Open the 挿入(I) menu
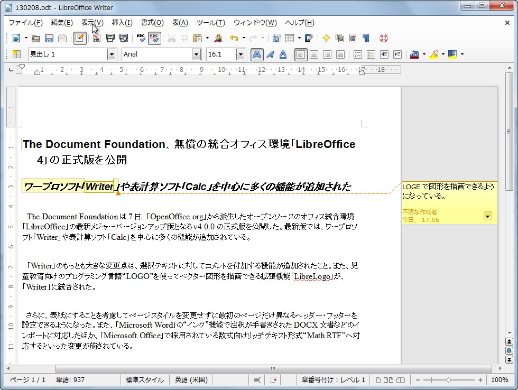The width and height of the screenshot is (518, 390). (x=122, y=23)
